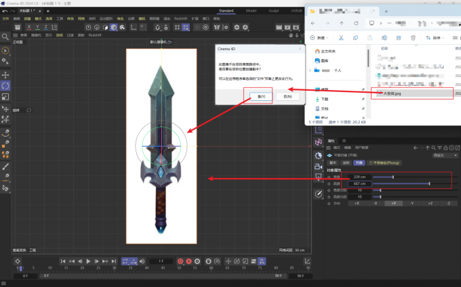This screenshot has width=461, height=287.
Task: Expand the personal cloud folder tree item
Action: [310, 70]
